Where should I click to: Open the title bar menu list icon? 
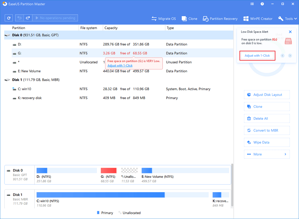tap(252, 4)
